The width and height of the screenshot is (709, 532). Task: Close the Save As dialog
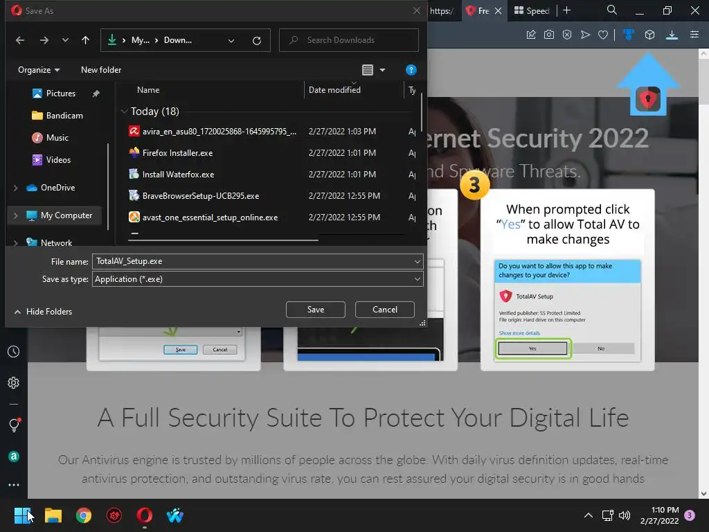[x=416, y=10]
